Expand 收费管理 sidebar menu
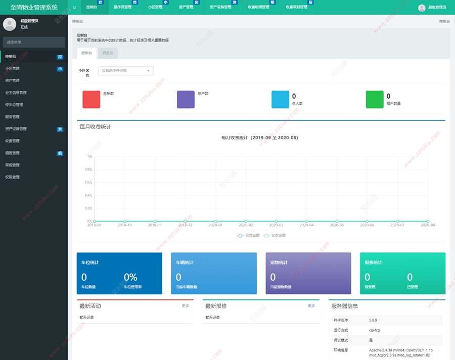455x360 pixels. tap(13, 141)
